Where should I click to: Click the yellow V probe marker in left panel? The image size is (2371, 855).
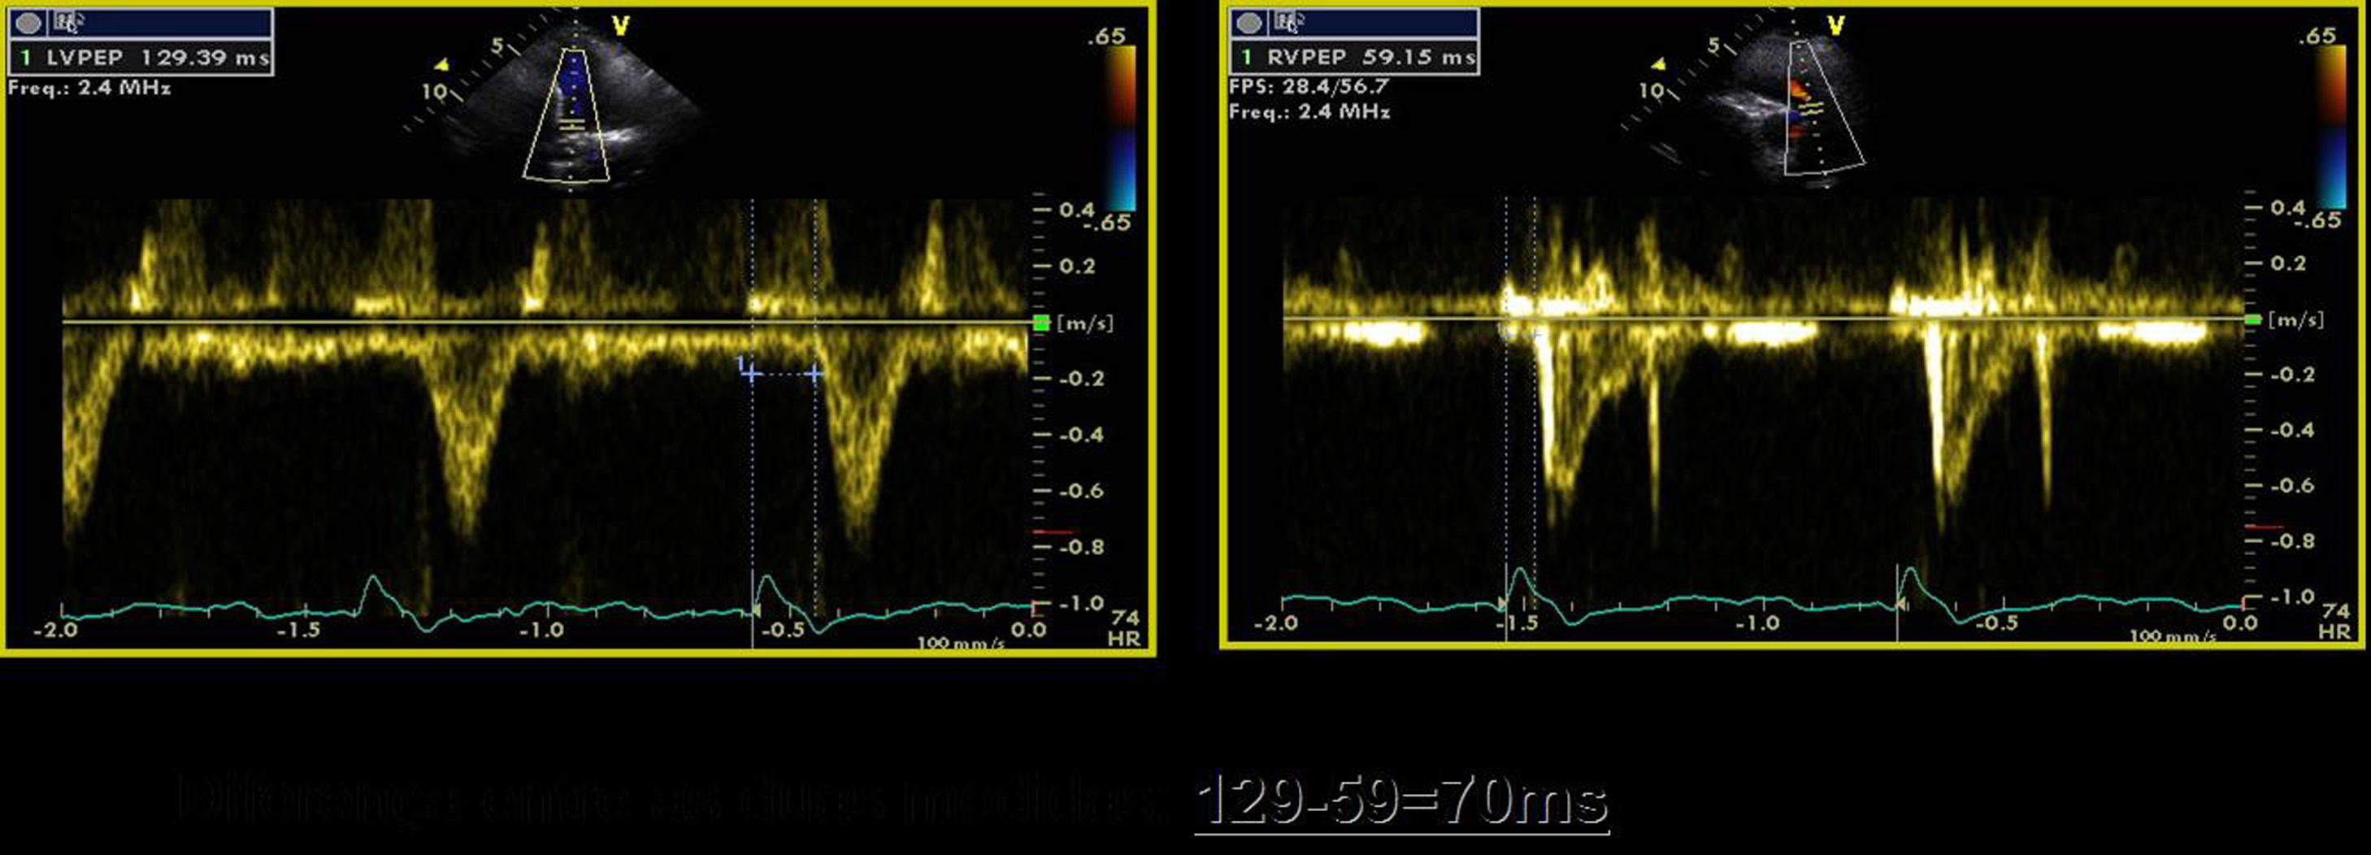point(620,26)
